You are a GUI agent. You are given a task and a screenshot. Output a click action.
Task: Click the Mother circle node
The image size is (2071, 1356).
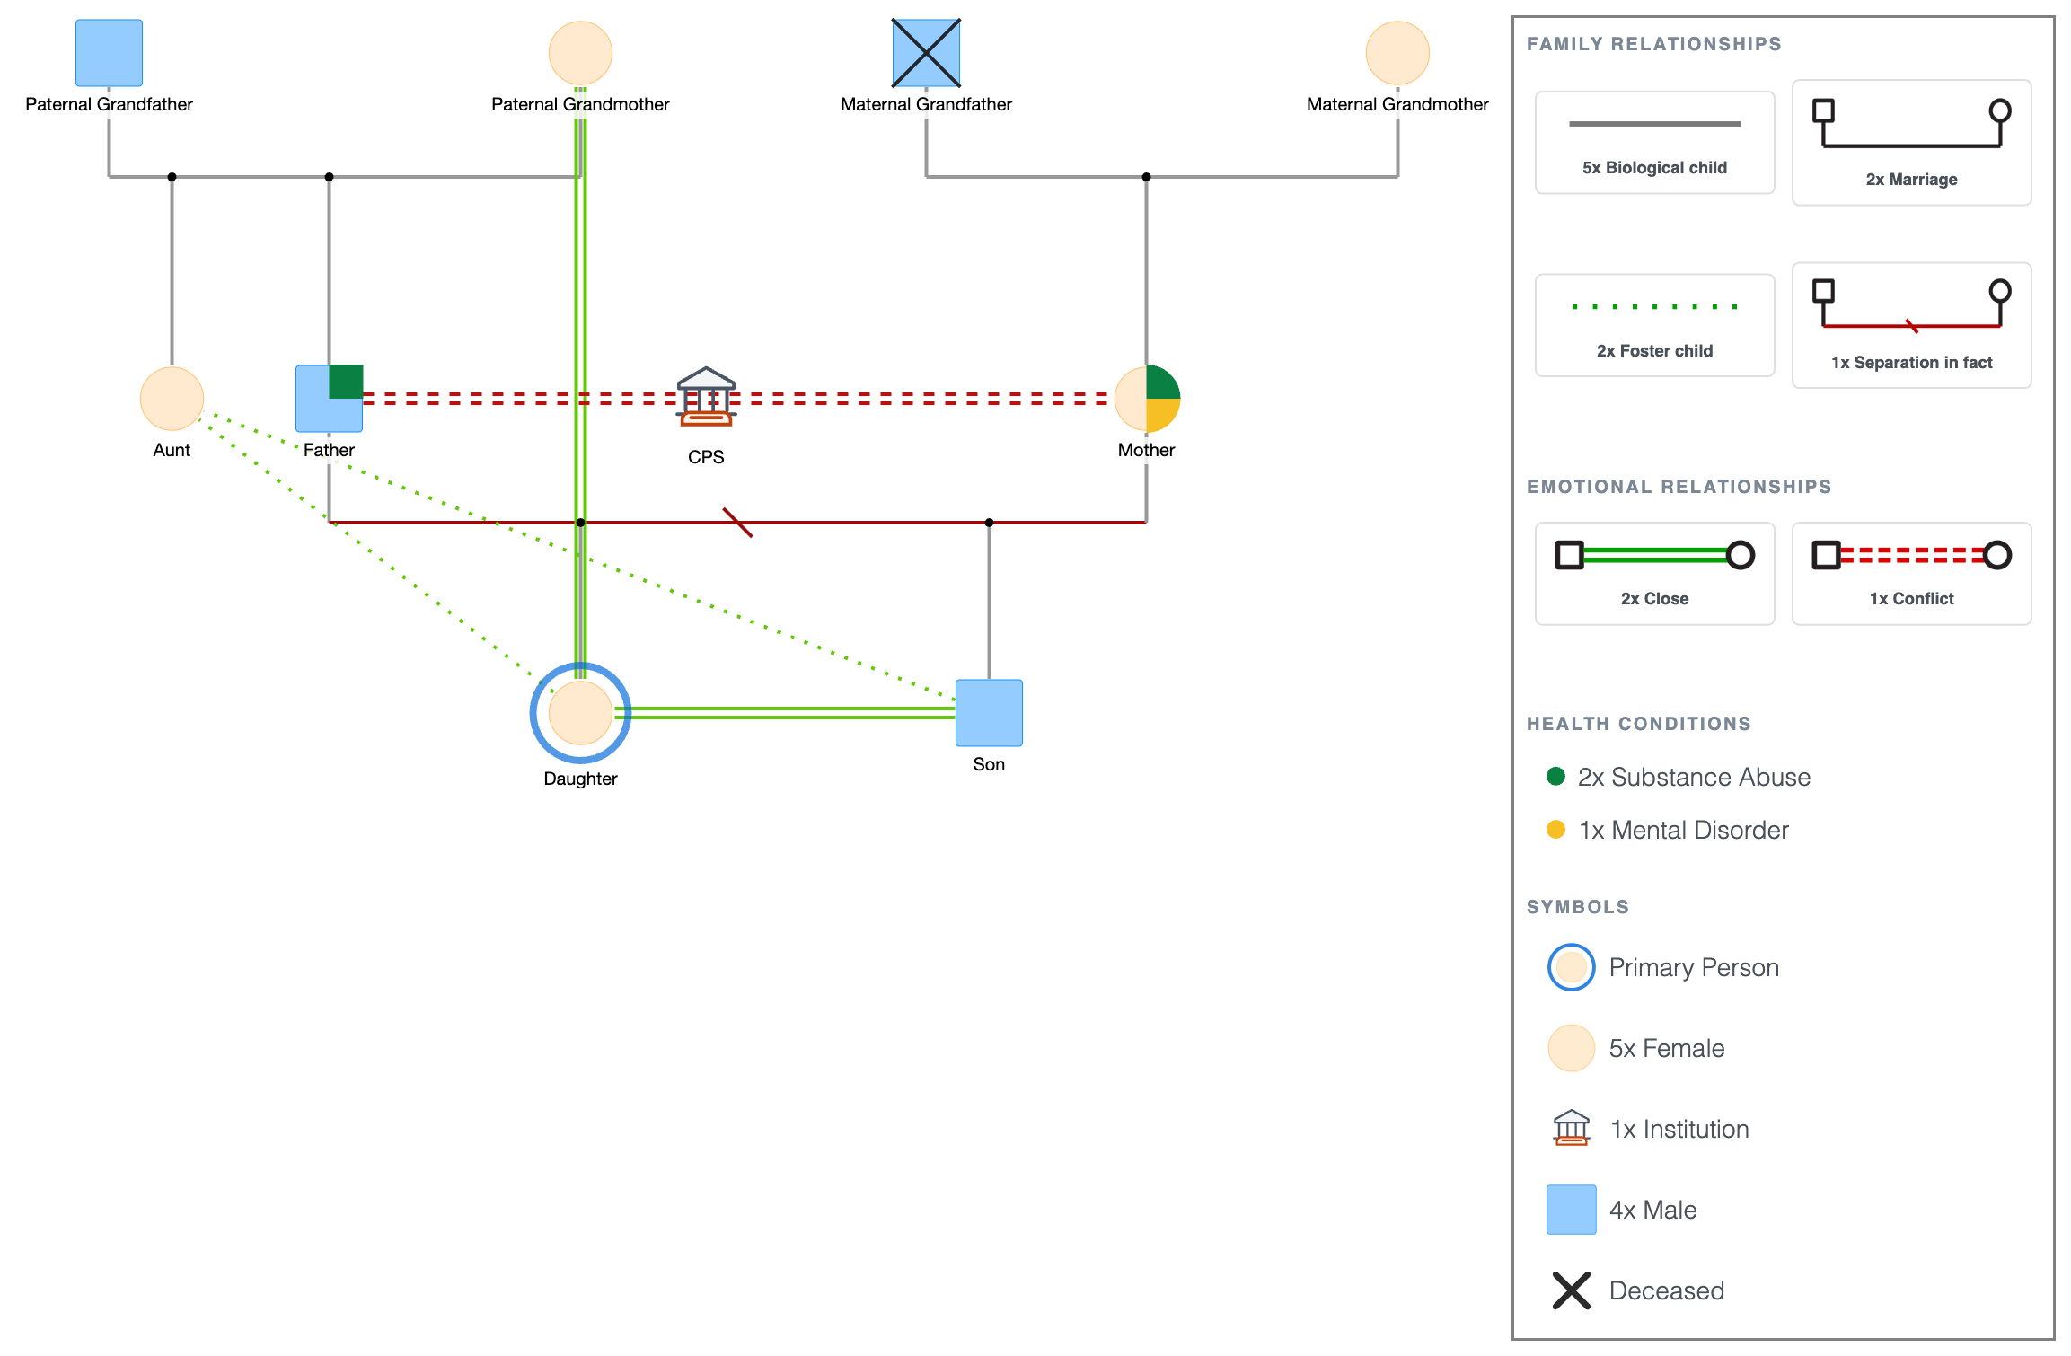point(1147,399)
